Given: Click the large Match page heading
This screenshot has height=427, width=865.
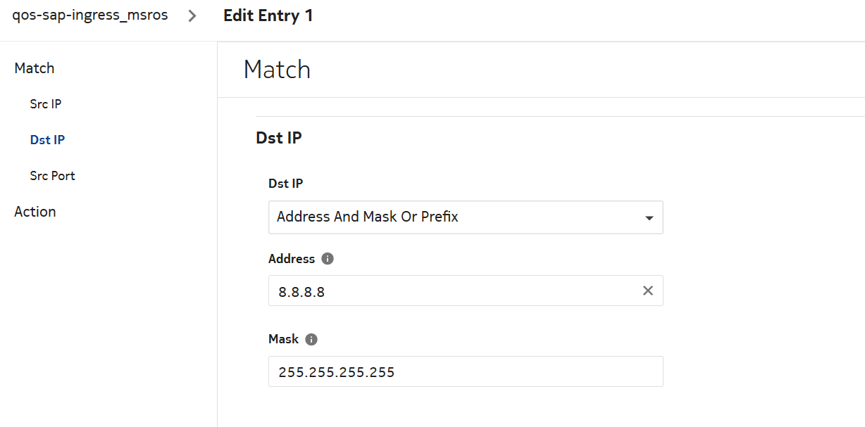Looking at the screenshot, I should [x=277, y=70].
